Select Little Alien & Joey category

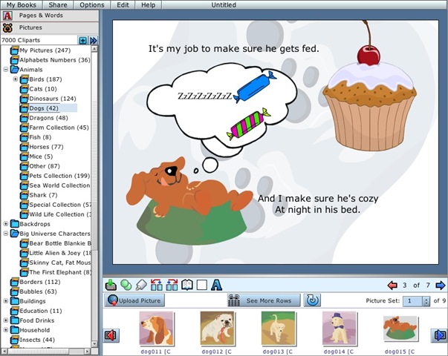click(x=60, y=253)
